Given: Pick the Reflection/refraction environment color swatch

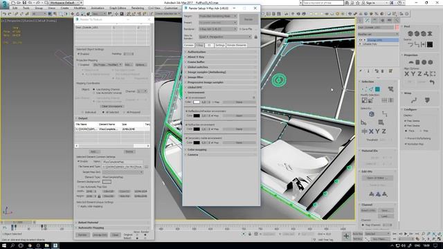Looking at the screenshot, I should 197,116.
